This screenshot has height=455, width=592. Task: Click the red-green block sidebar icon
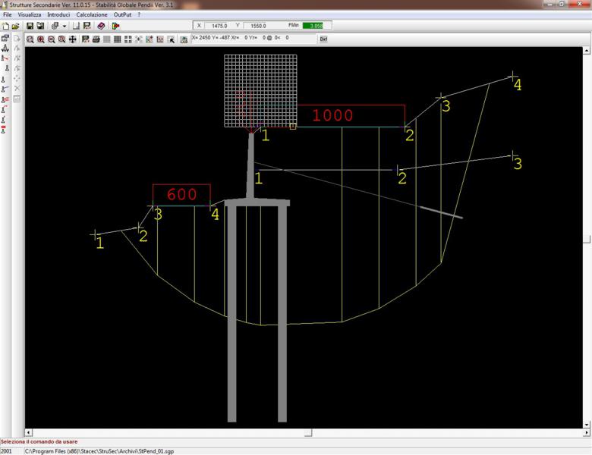pyautogui.click(x=4, y=130)
